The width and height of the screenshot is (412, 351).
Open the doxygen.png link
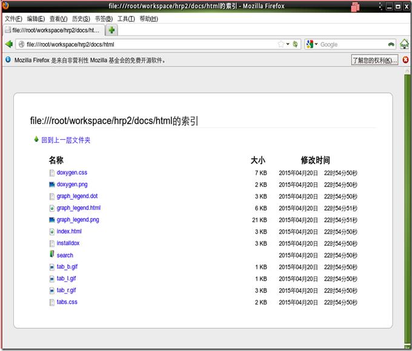(72, 185)
